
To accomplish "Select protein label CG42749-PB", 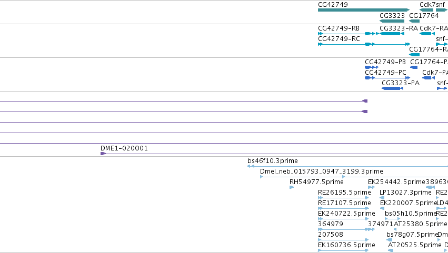I will click(385, 62).
